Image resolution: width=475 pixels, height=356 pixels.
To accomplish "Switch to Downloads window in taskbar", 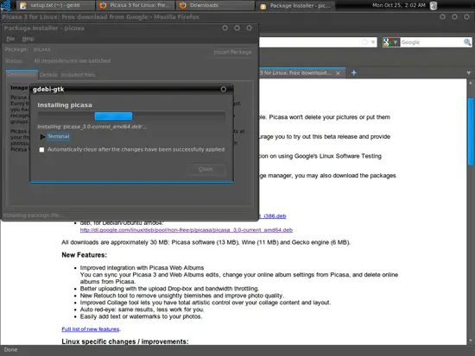I will (x=215, y=5).
